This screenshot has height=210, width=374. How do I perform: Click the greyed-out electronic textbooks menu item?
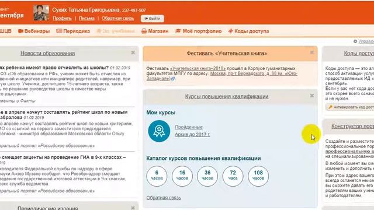click(x=116, y=31)
